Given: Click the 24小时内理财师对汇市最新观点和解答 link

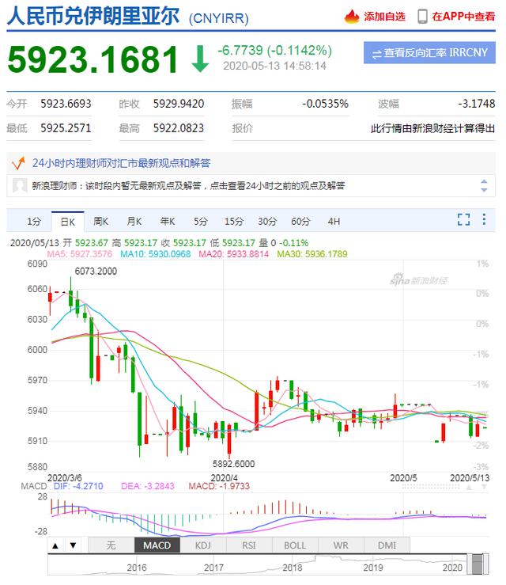Looking at the screenshot, I should click(x=121, y=163).
